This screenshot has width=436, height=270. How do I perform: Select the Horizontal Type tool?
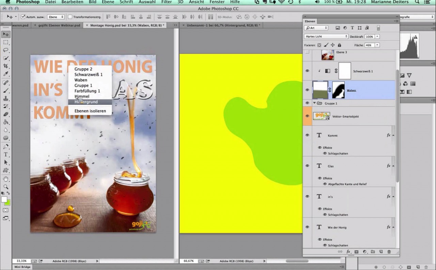click(x=6, y=154)
